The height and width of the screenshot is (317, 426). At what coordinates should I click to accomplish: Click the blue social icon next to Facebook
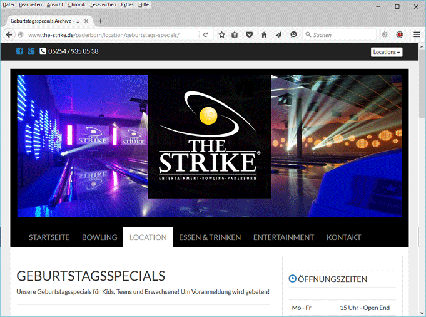tap(31, 51)
